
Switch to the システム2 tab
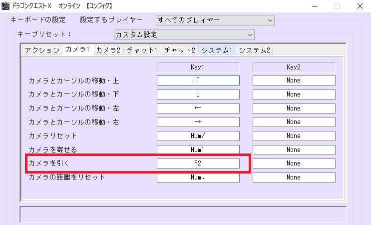click(x=254, y=50)
